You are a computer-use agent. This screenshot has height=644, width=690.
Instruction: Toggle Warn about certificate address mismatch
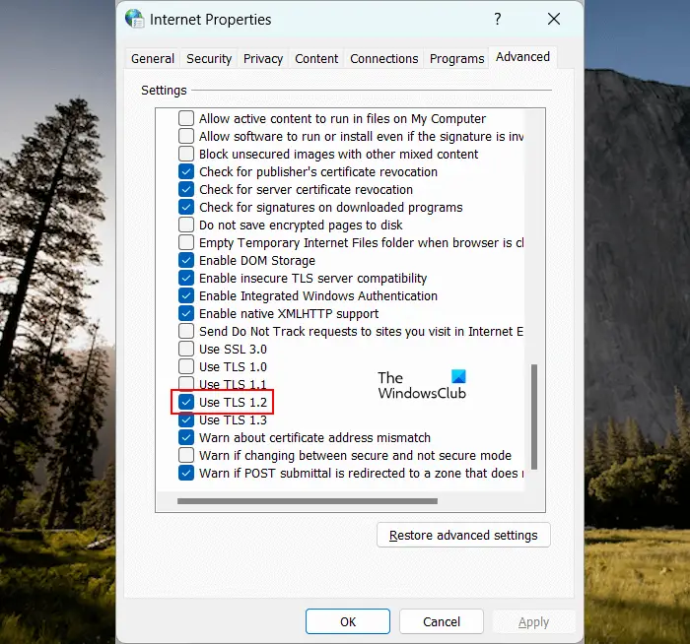[186, 437]
